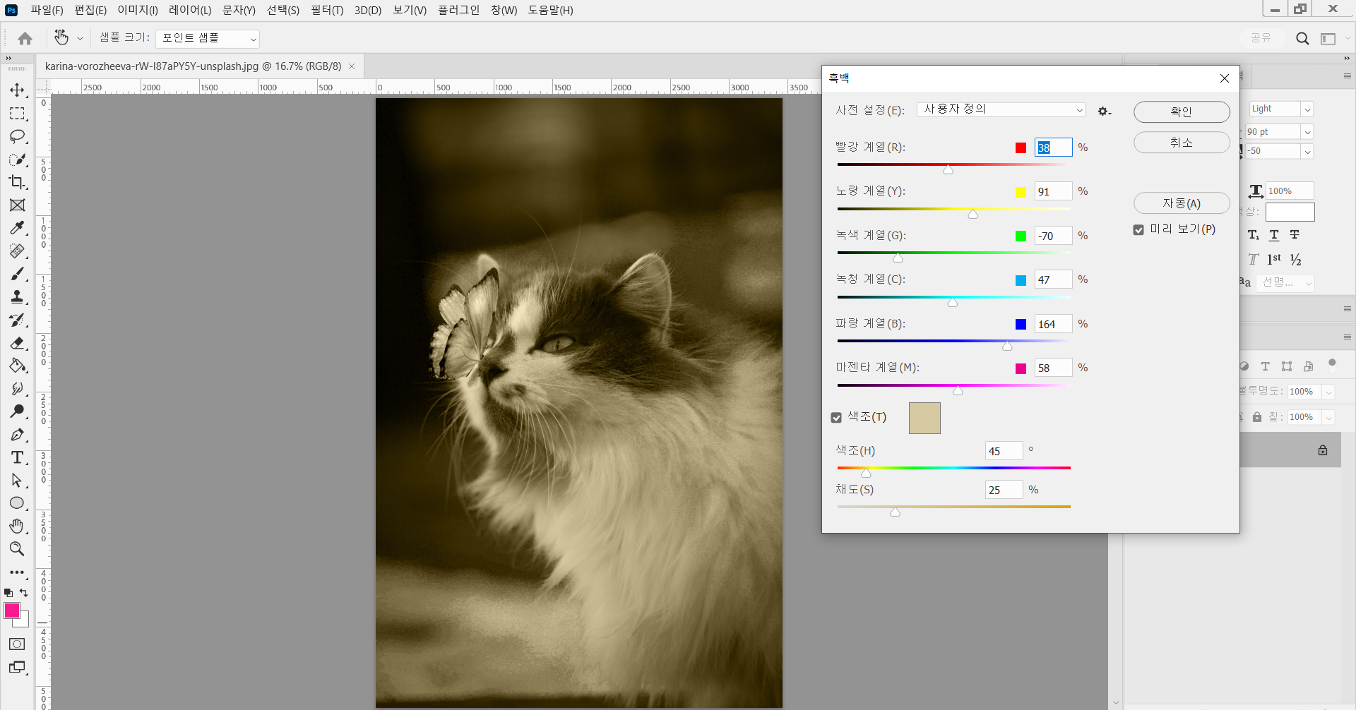
Task: Open the 90 pt font size dropdown
Action: click(1307, 132)
